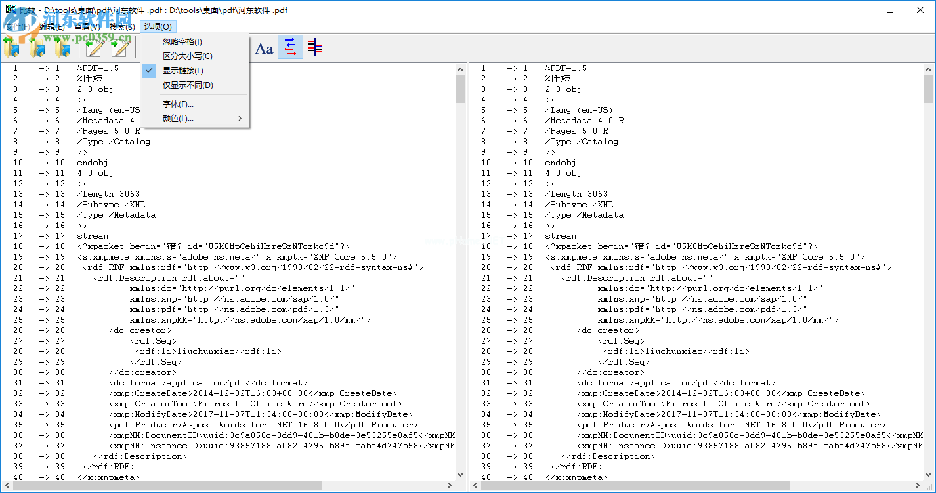The image size is (936, 493).
Task: Click the pencil icon with right green arrow
Action: (x=119, y=47)
